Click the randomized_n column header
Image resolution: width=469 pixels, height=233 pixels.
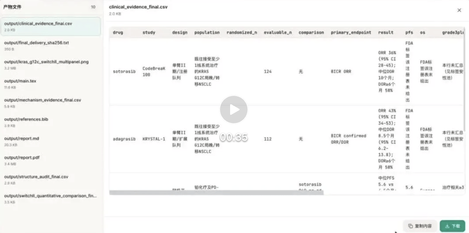point(241,33)
